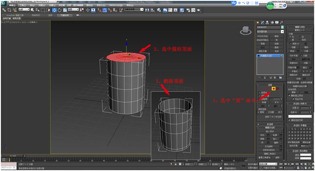
Task: Open the Render Setup icon
Action: [188, 10]
